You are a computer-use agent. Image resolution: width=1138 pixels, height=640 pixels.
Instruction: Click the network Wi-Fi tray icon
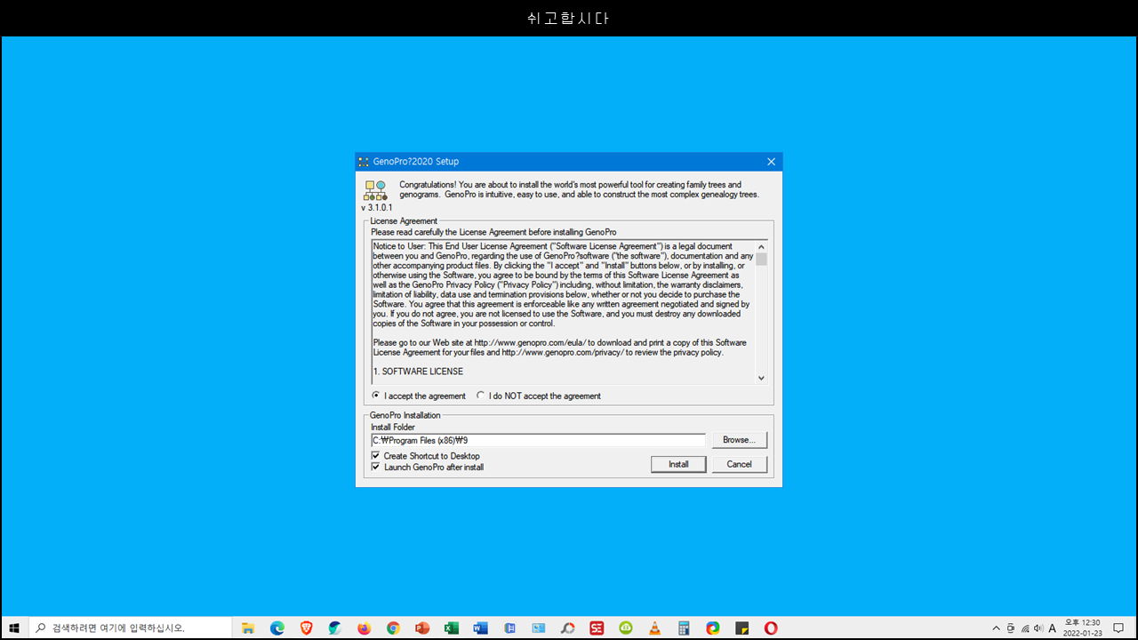[x=1024, y=628]
